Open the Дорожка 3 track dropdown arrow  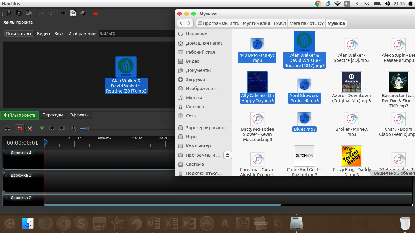(x=7, y=175)
